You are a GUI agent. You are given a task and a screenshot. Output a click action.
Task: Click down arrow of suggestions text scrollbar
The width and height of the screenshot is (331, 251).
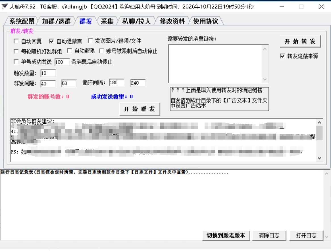[319, 158]
